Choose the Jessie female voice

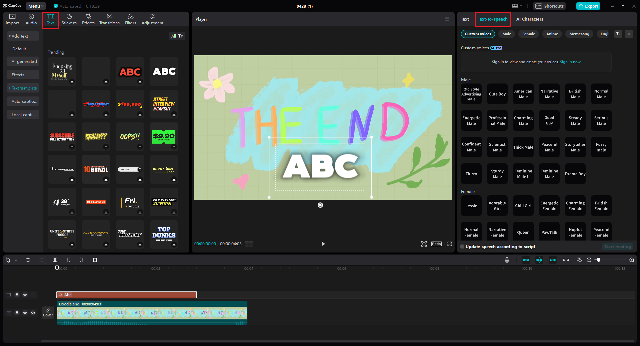coord(471,206)
